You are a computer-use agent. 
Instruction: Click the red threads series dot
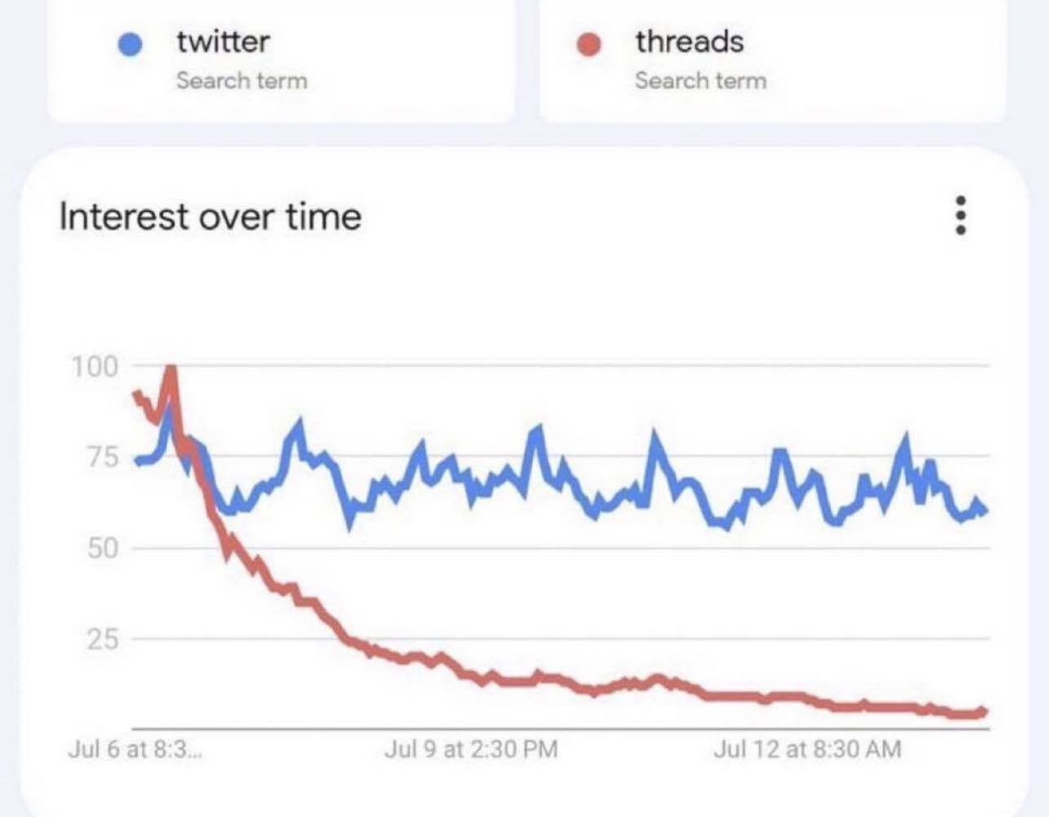coord(590,42)
